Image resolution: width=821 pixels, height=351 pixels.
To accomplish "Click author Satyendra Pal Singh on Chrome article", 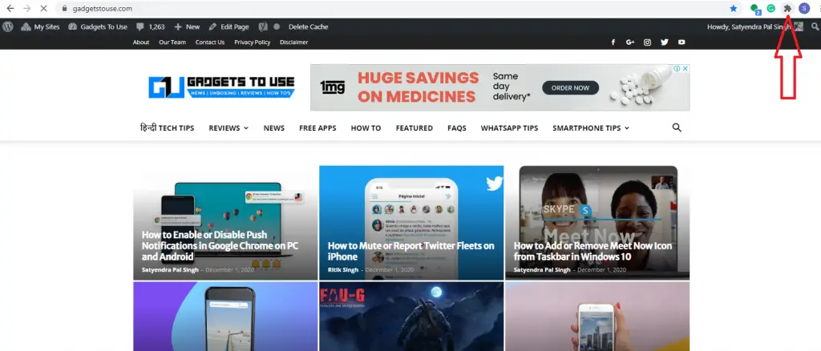I will 170,270.
